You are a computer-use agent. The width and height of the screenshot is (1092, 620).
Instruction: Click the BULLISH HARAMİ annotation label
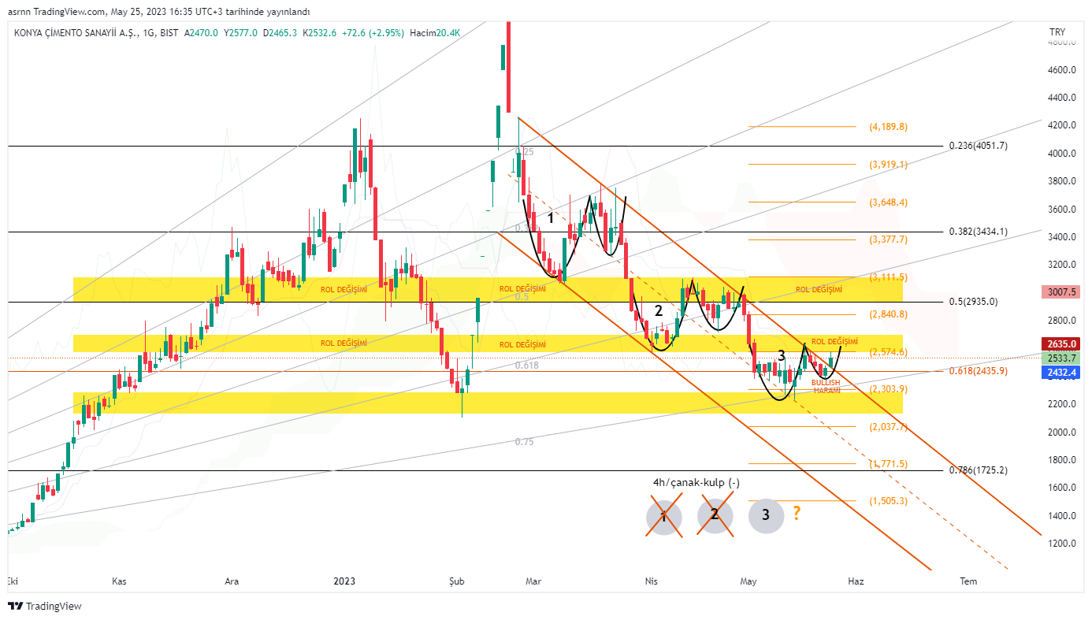[x=826, y=386]
